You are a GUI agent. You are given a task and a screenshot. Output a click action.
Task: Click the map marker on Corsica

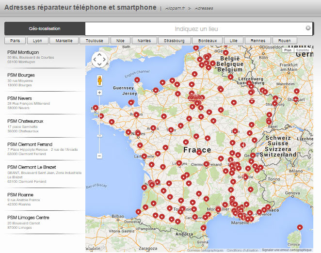300,227
